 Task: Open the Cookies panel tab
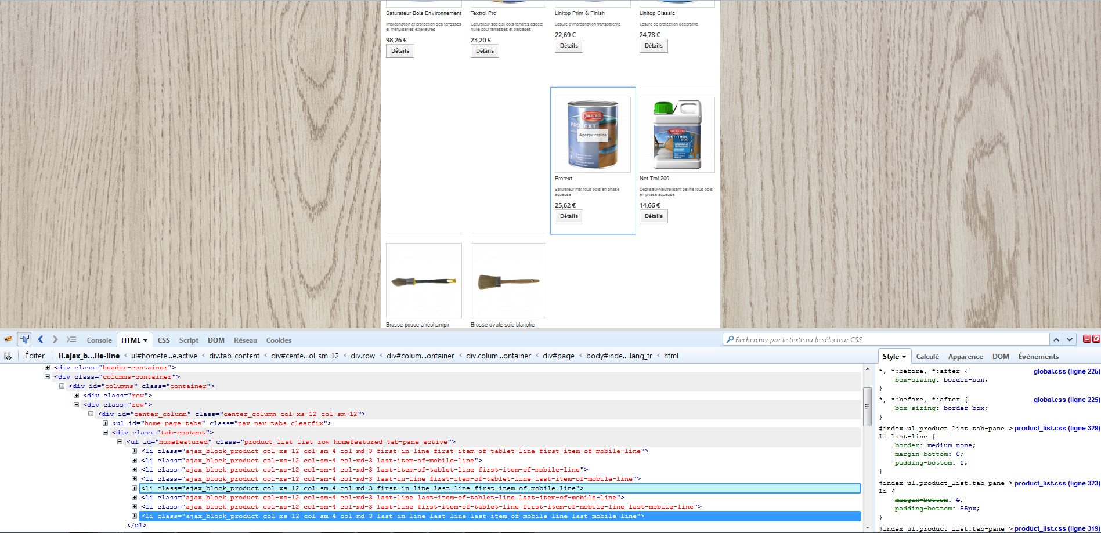point(279,340)
